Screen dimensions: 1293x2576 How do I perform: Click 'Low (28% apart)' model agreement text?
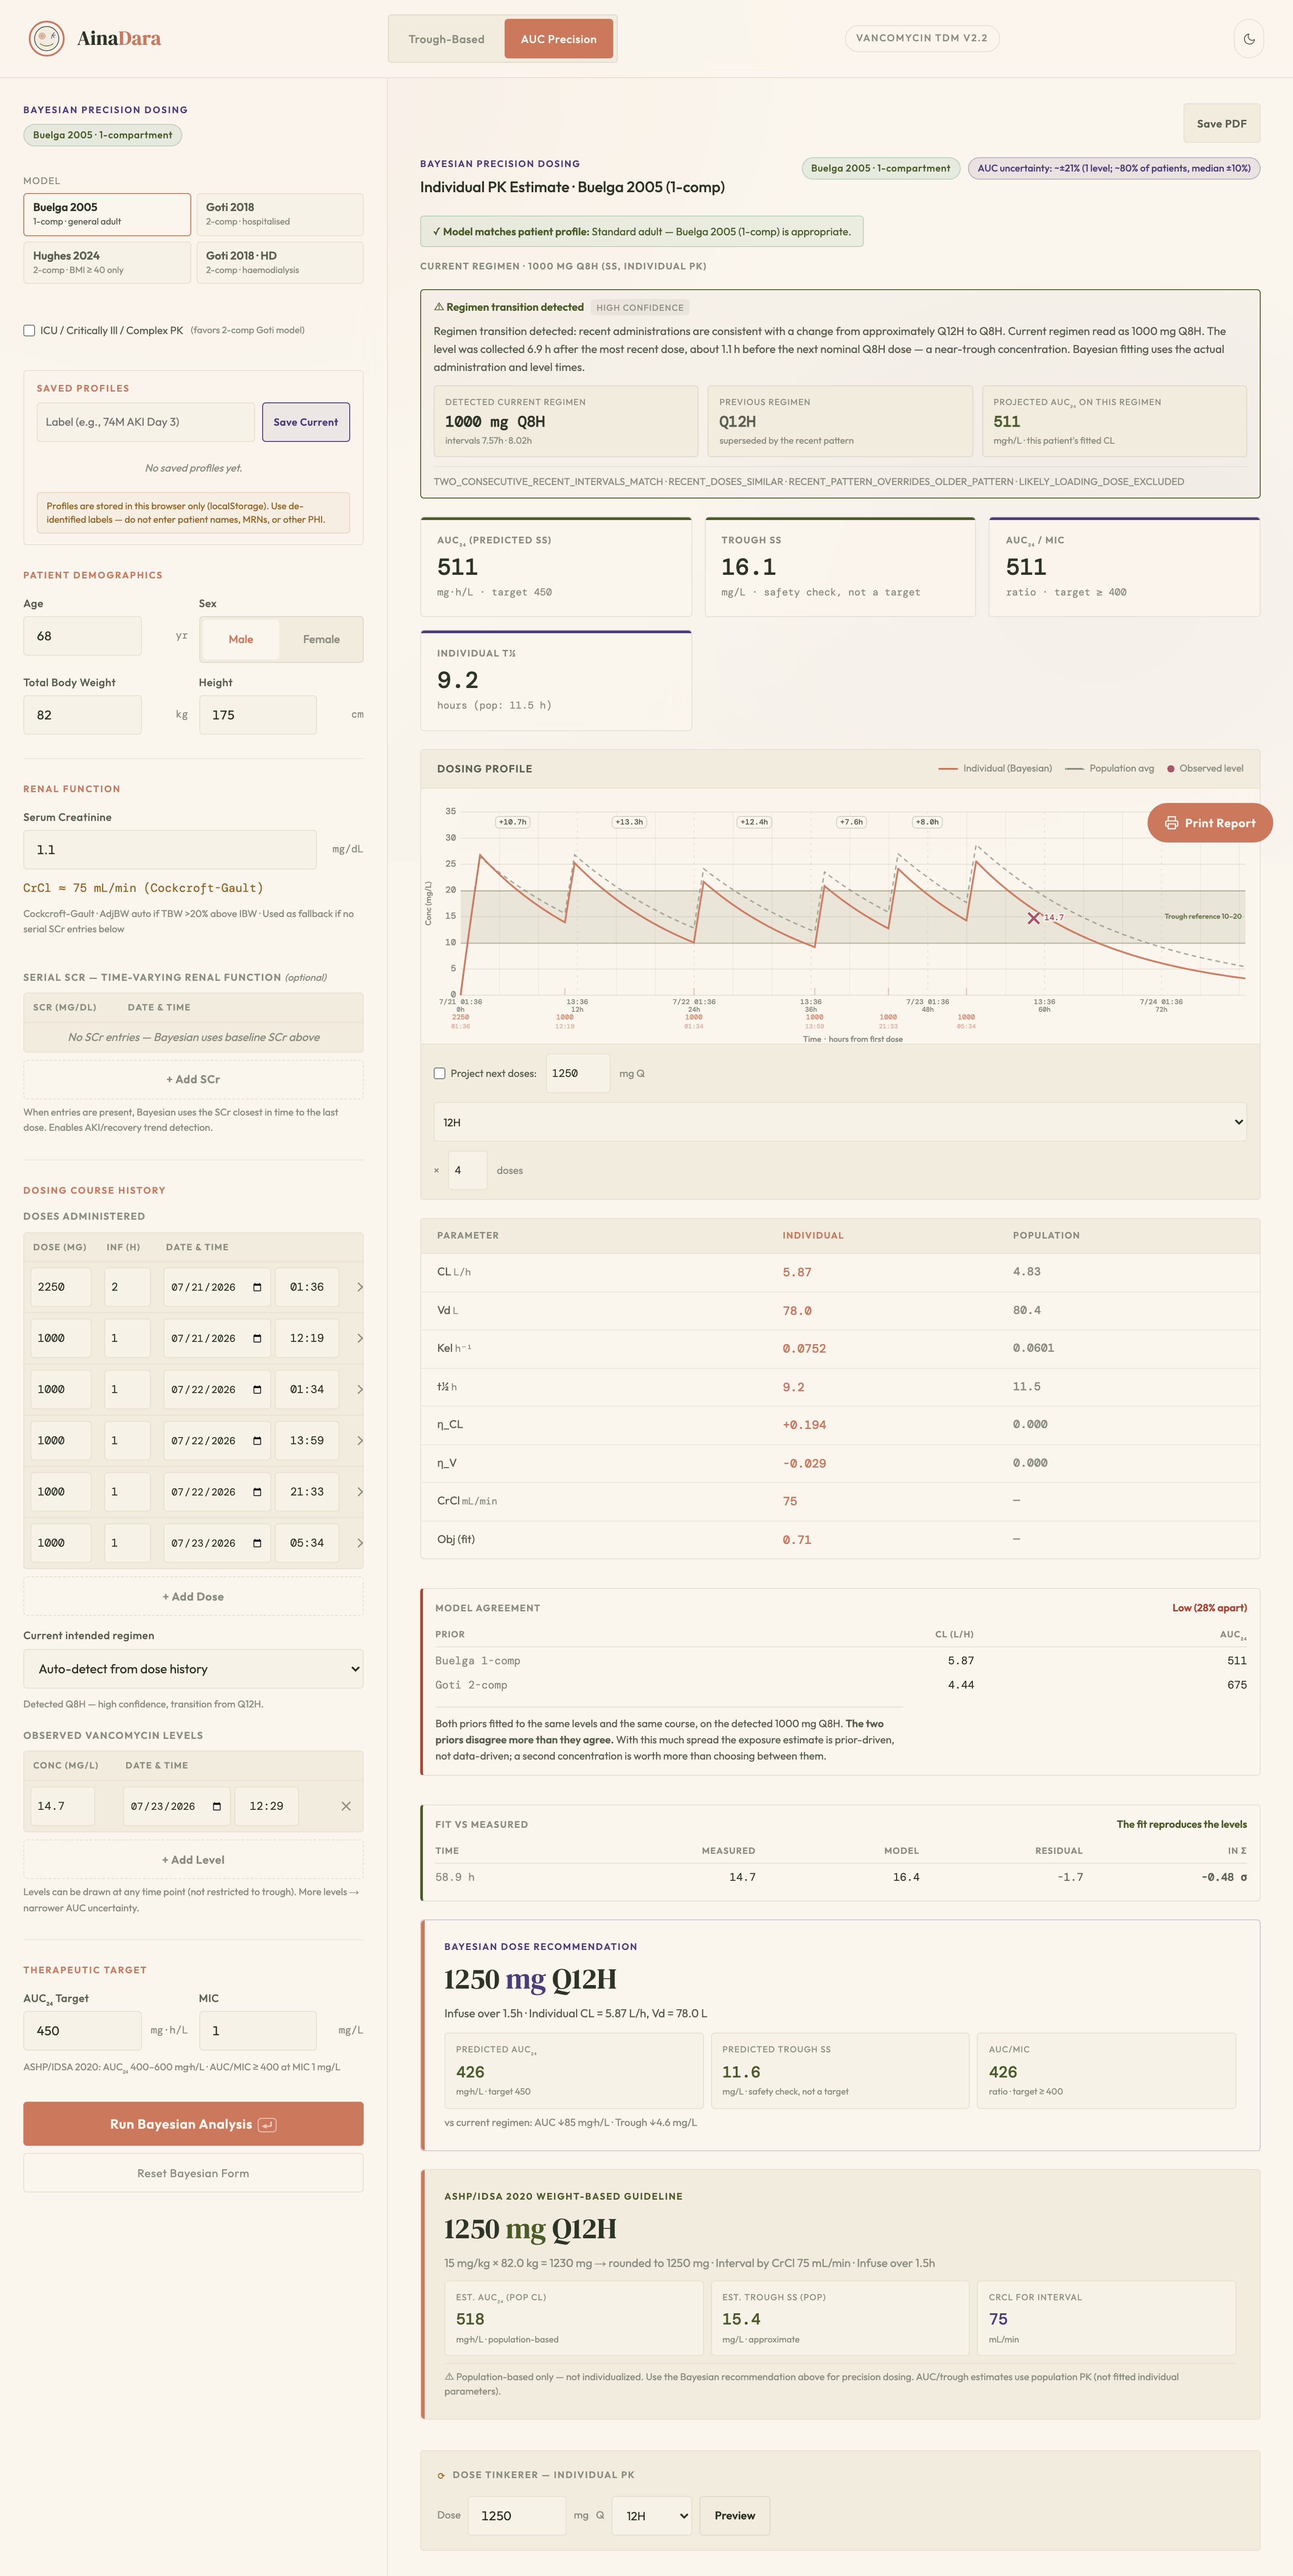[x=1209, y=1608]
